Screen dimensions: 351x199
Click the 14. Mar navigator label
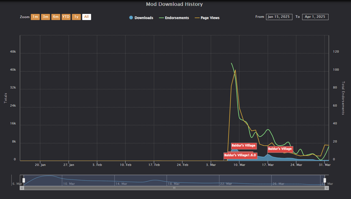tap(121, 184)
